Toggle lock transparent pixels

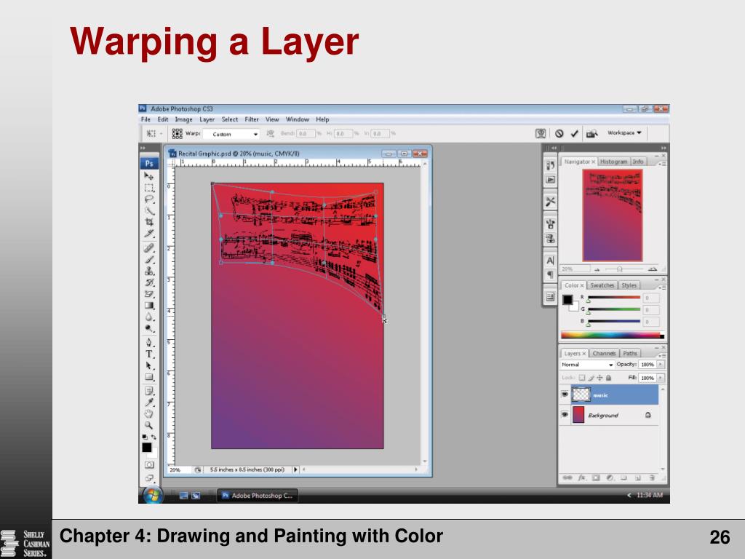(x=581, y=378)
